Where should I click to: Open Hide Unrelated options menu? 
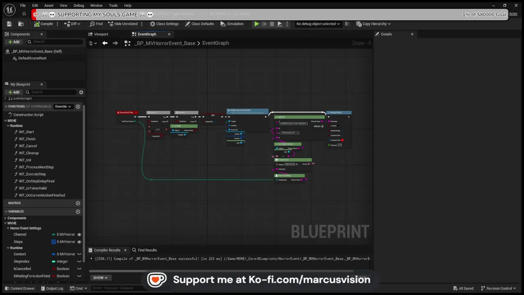click(x=142, y=24)
